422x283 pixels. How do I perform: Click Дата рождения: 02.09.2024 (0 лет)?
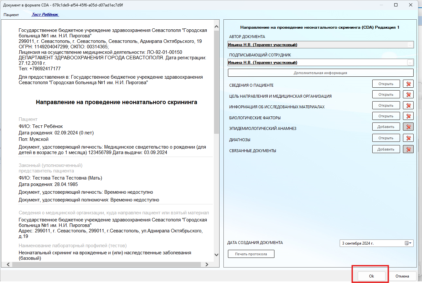coord(56,133)
